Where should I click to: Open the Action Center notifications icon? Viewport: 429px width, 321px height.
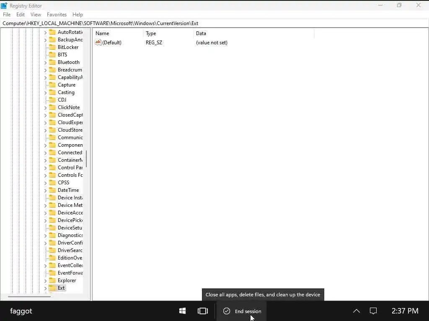click(373, 311)
